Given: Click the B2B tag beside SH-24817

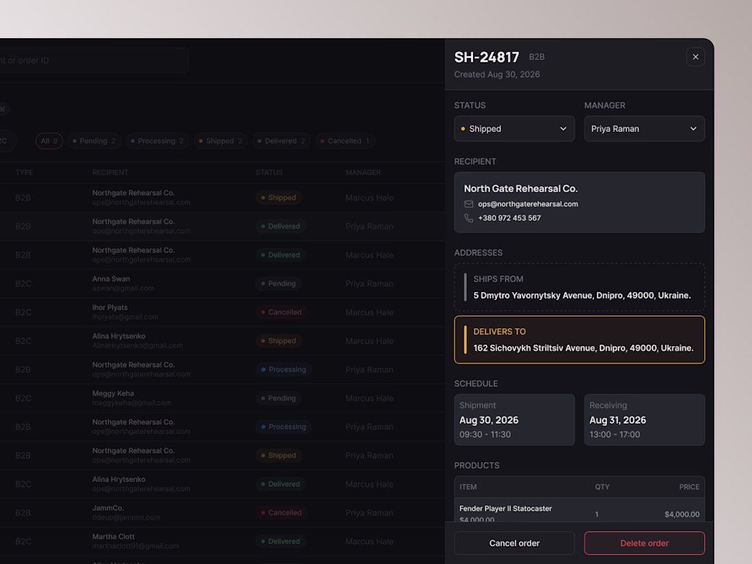Looking at the screenshot, I should coord(537,57).
